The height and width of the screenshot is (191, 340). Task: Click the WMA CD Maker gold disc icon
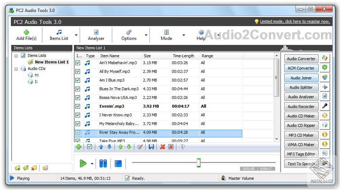click(x=324, y=144)
